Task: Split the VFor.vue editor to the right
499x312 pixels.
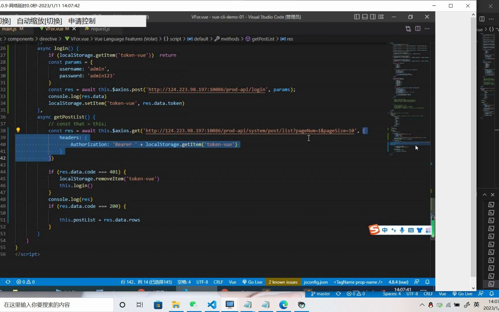Action: [418, 29]
